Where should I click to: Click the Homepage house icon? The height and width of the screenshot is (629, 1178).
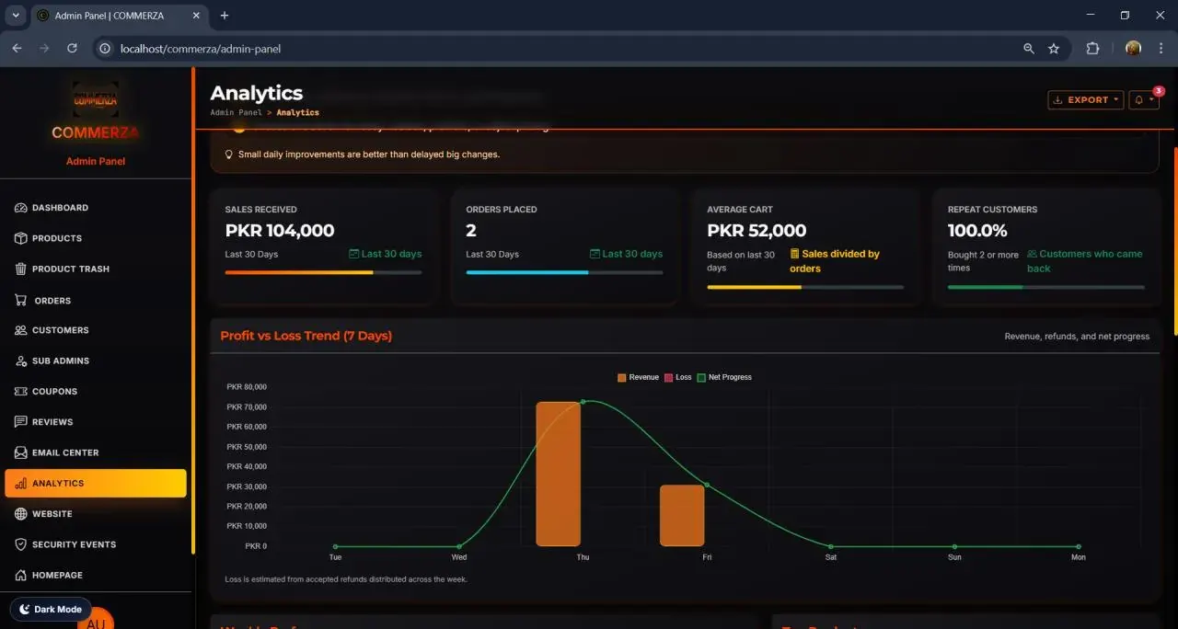point(21,575)
